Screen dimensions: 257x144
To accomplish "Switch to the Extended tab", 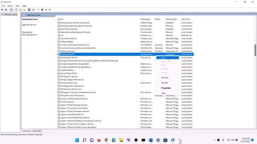I will click(27, 131).
